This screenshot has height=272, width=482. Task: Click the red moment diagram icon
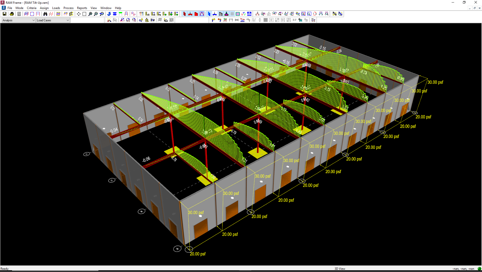(243, 20)
